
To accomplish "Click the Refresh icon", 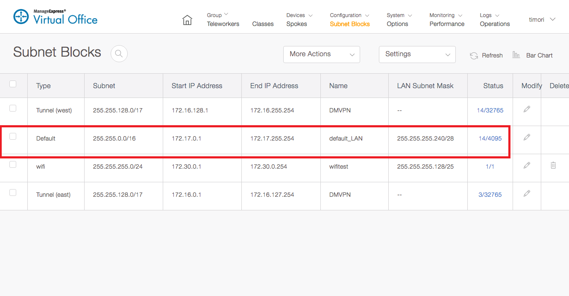I will (474, 55).
